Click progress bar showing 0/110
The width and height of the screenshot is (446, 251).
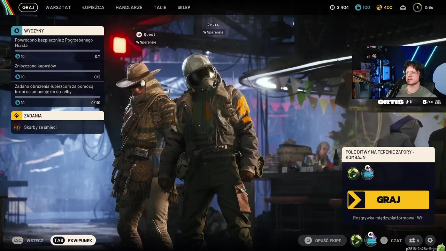[57, 97]
